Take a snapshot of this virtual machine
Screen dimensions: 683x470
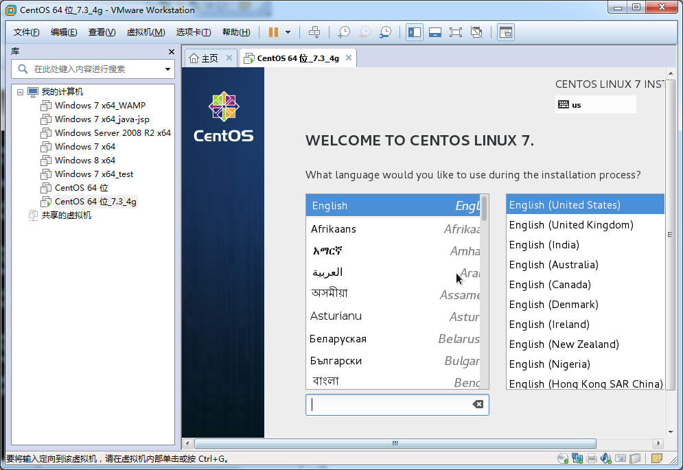(344, 32)
